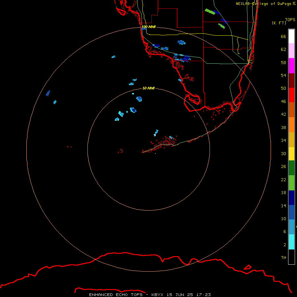
Task: Click the 18 legend value
Action: pyautogui.click(x=283, y=193)
